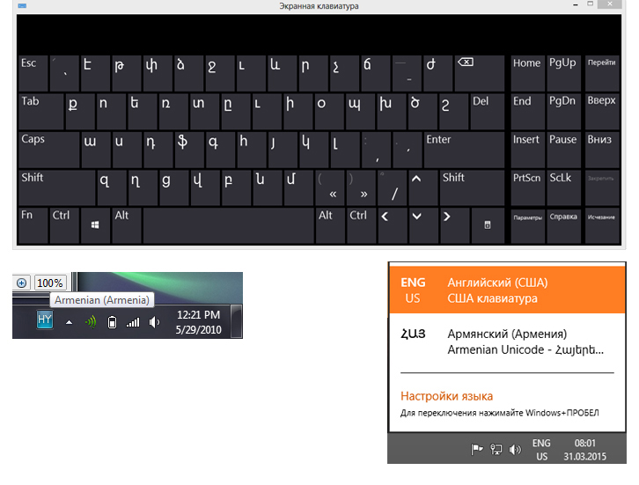Click the zoom in plus icon
The width and height of the screenshot is (639, 485).
(x=22, y=283)
